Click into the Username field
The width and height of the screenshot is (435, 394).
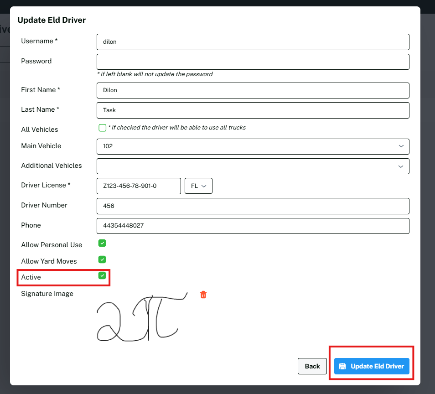click(253, 42)
